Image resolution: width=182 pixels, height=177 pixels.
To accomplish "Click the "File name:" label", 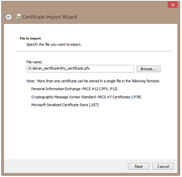I will 34,62.
